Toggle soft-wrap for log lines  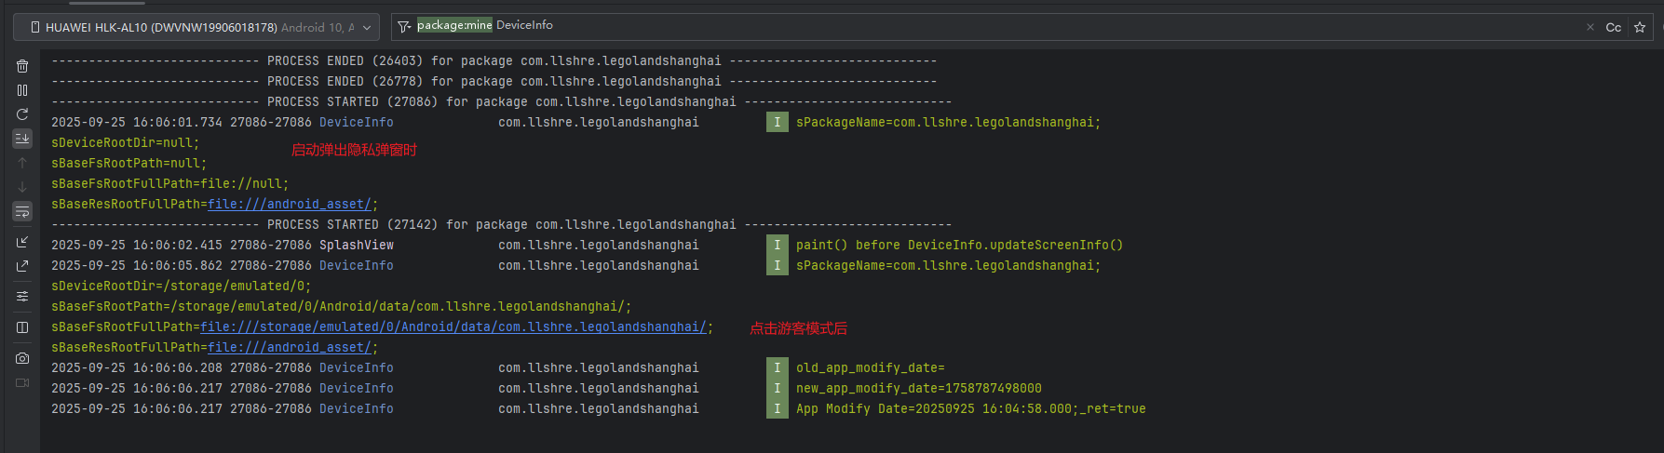(x=22, y=211)
